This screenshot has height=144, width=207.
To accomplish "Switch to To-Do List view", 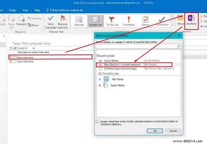I will click(112, 21).
